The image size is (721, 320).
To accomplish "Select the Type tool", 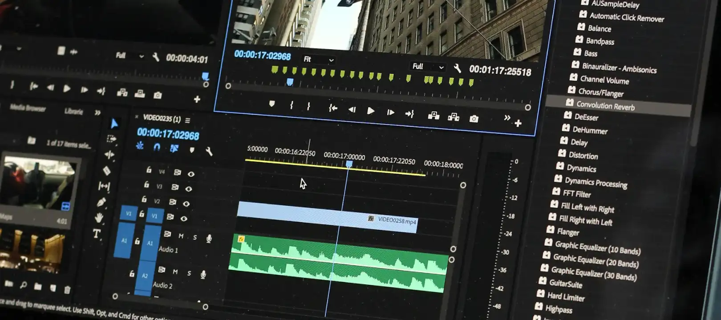I will (x=96, y=234).
